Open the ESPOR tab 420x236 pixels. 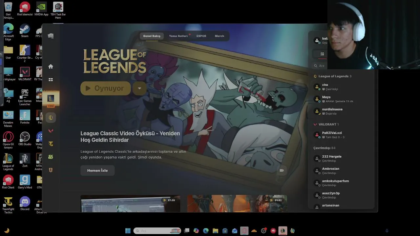point(201,36)
